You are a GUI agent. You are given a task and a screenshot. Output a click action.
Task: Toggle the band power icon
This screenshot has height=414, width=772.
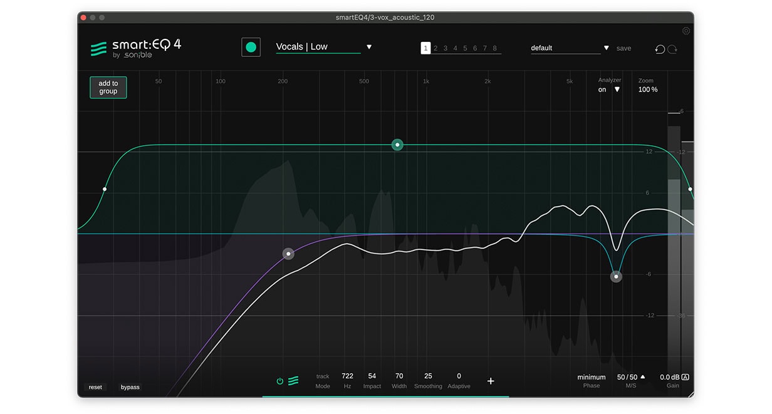(280, 381)
